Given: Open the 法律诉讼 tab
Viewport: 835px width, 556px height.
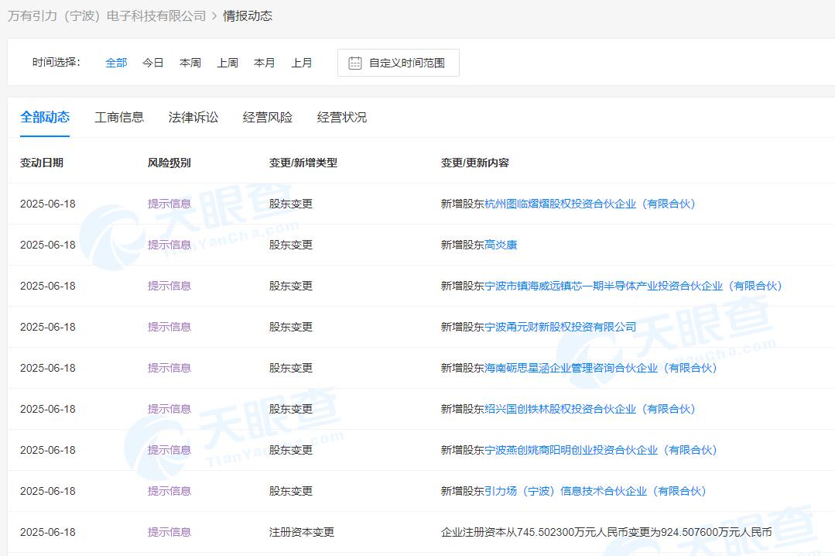Looking at the screenshot, I should [193, 118].
